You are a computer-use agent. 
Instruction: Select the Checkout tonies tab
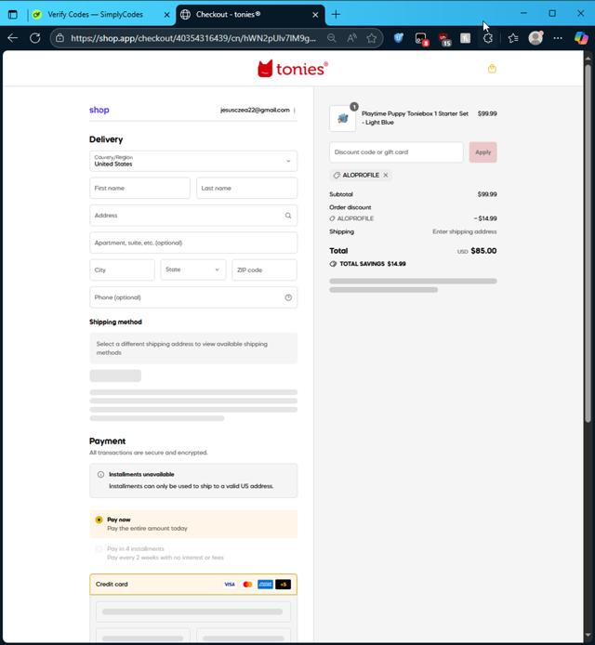251,14
